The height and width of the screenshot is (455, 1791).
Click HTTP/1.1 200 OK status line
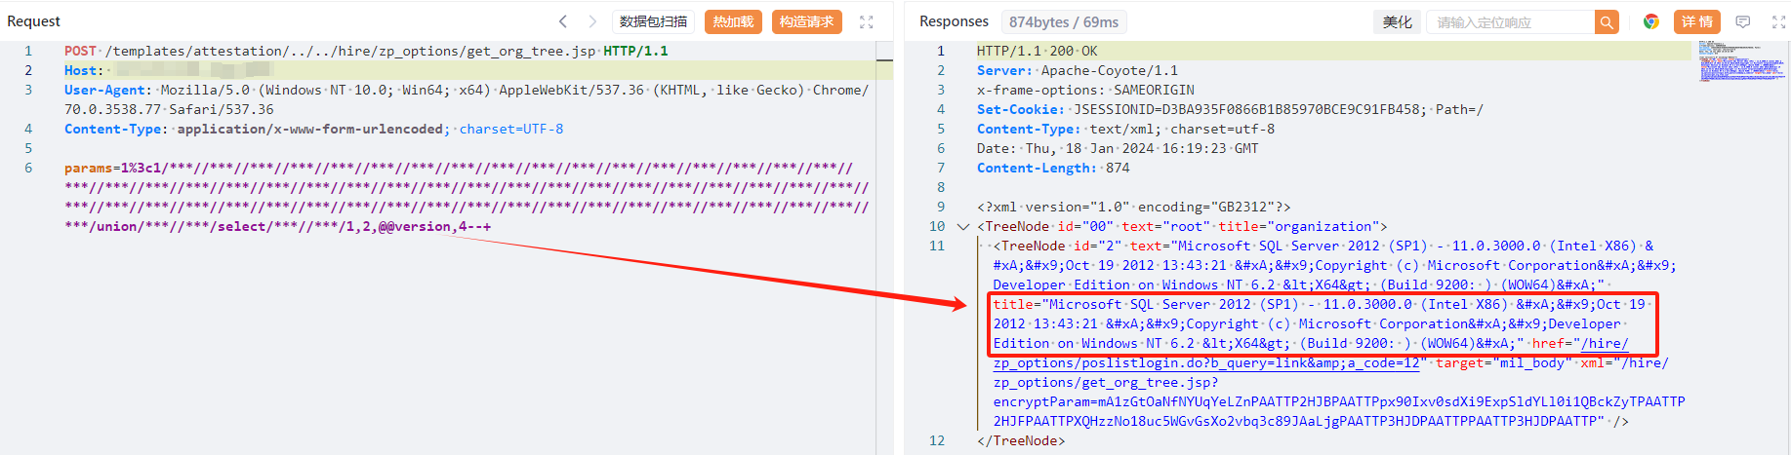1037,51
